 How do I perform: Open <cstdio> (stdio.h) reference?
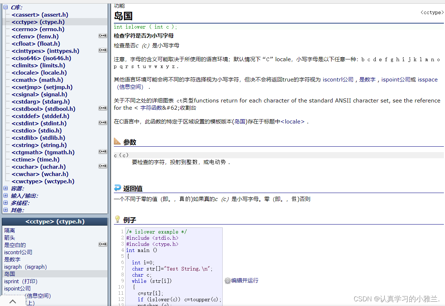[37, 131]
